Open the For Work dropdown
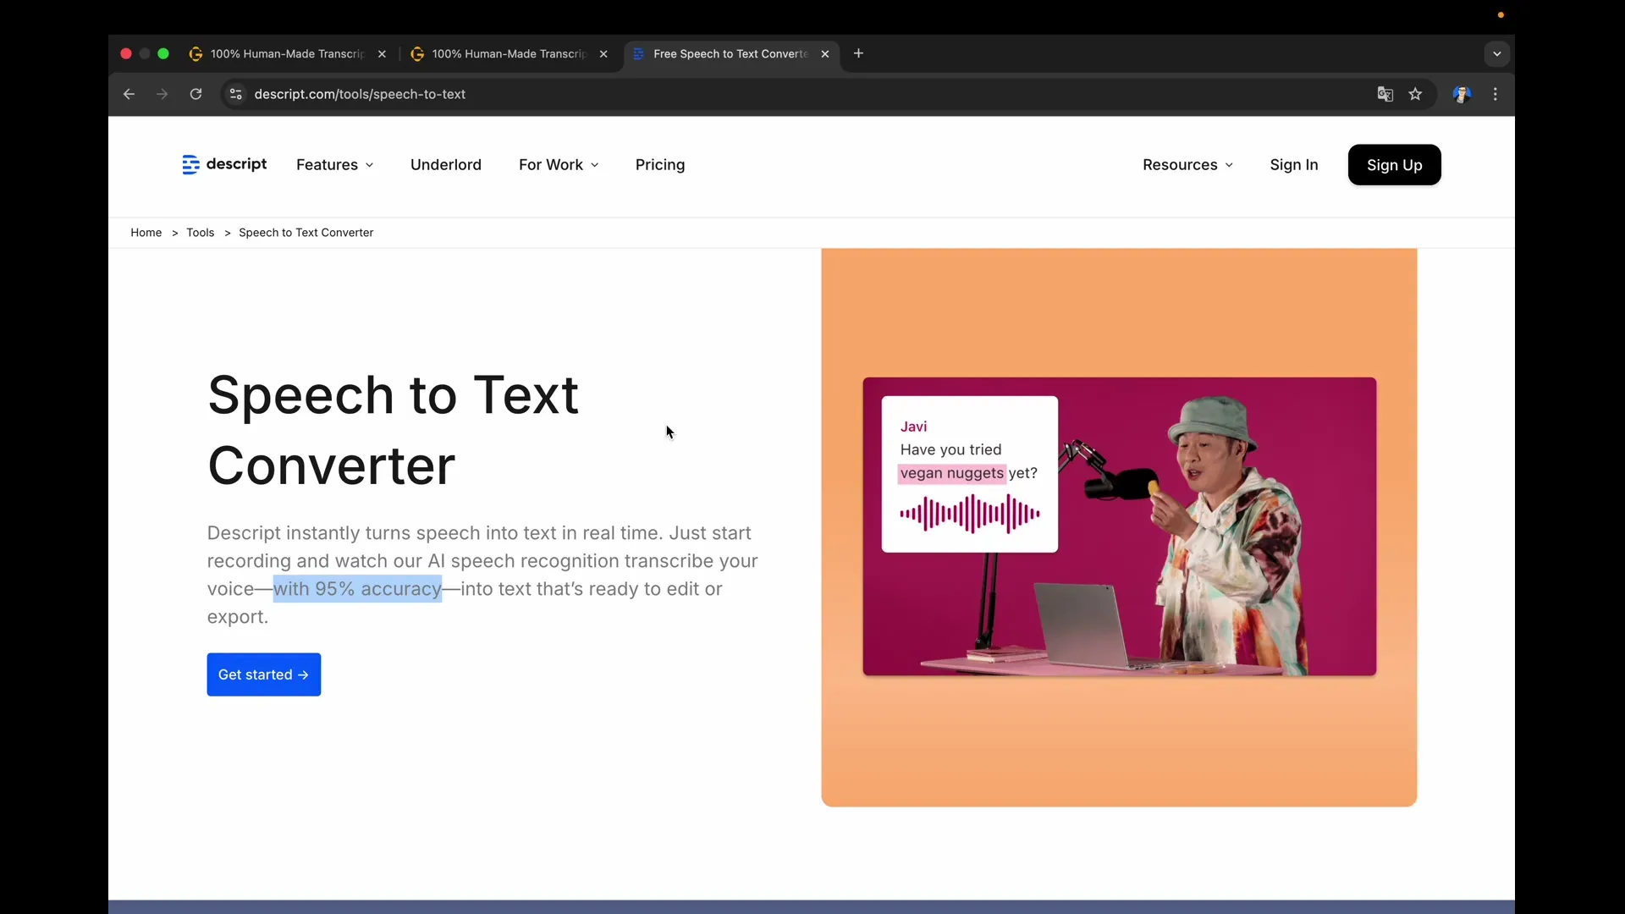The height and width of the screenshot is (914, 1625). pyautogui.click(x=559, y=165)
